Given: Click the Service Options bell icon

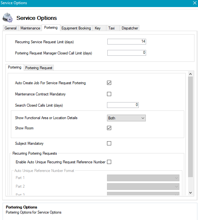Looking at the screenshot, I should 8,18.
